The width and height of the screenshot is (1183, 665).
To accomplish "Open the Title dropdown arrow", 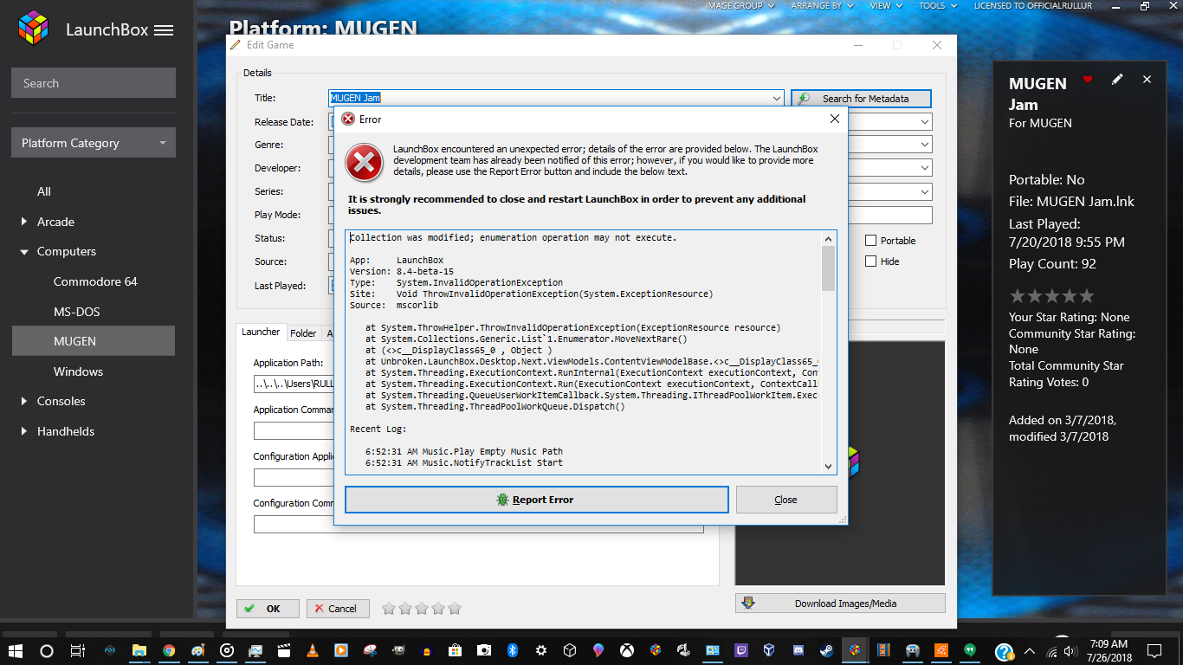I will (x=777, y=99).
